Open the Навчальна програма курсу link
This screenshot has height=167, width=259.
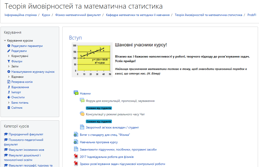pyautogui.click(x=99, y=142)
